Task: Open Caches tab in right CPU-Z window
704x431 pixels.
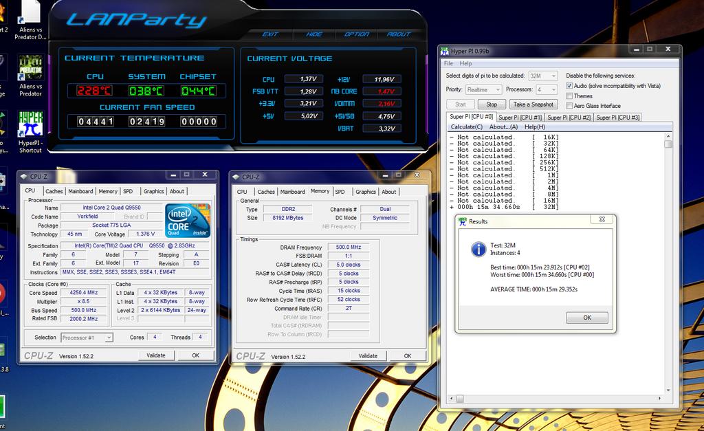Action: (x=266, y=192)
